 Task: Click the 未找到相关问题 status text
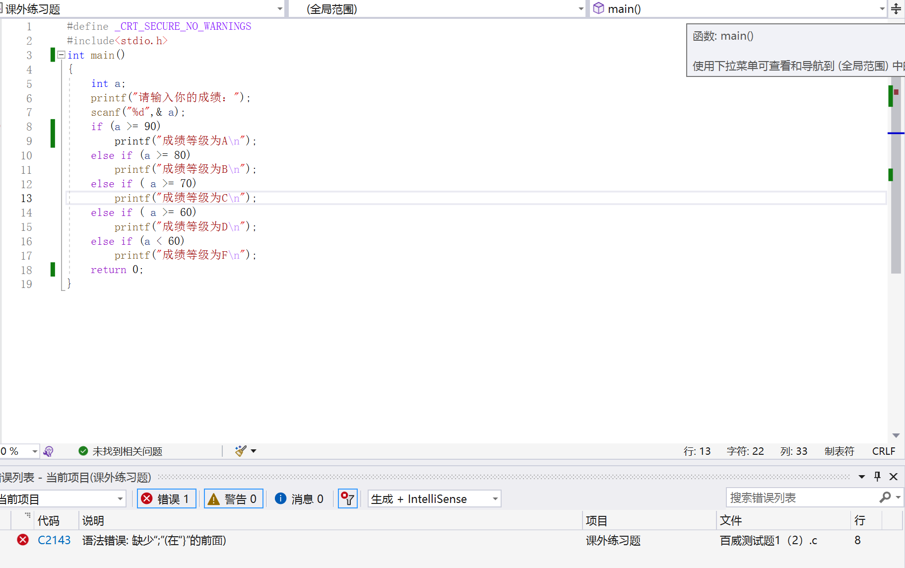tap(127, 451)
